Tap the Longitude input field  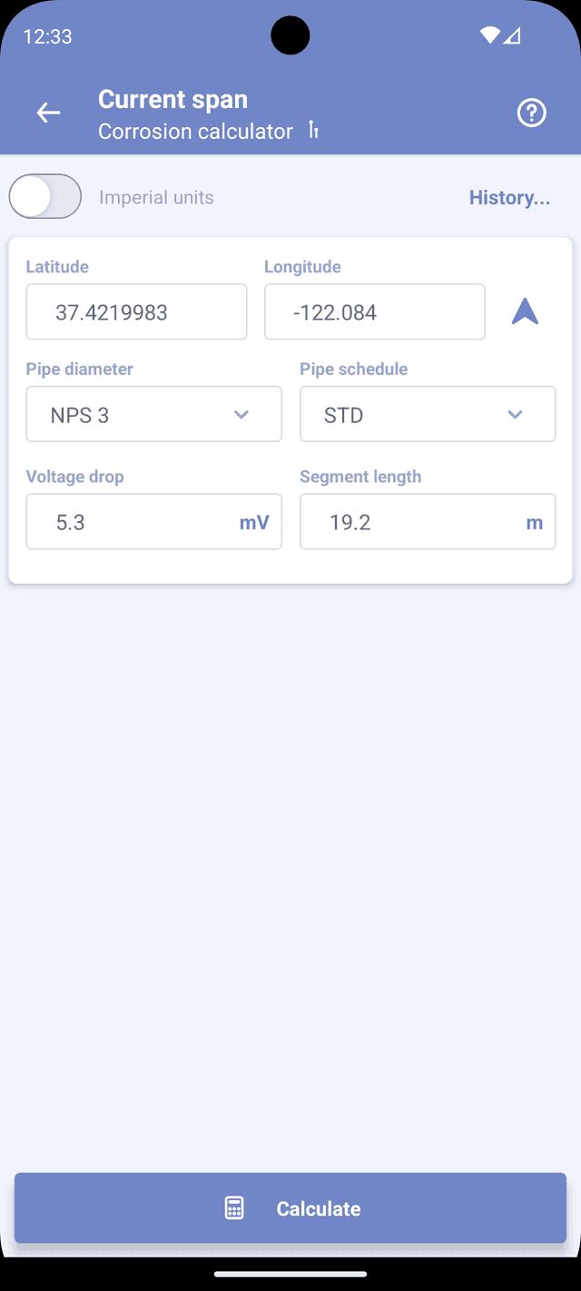click(374, 312)
